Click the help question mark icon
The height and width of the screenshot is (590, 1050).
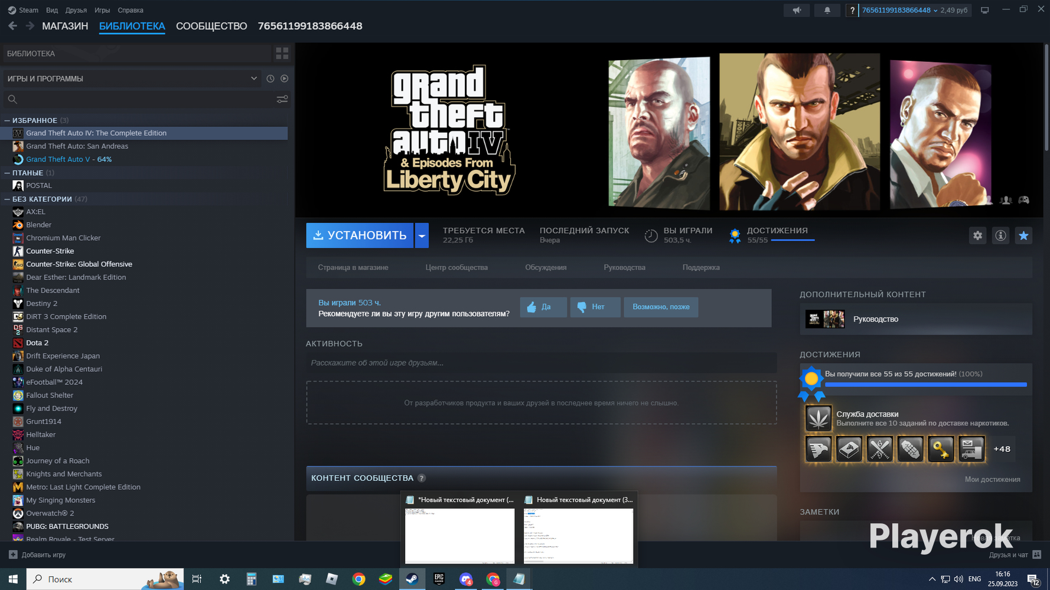click(852, 10)
